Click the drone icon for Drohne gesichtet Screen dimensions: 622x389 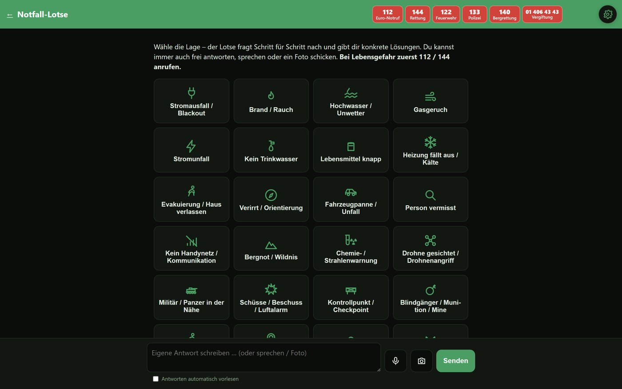coord(431,241)
